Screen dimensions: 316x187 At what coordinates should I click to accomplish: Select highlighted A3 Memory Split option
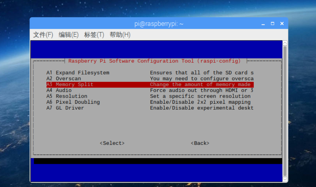pyautogui.click(x=150, y=85)
